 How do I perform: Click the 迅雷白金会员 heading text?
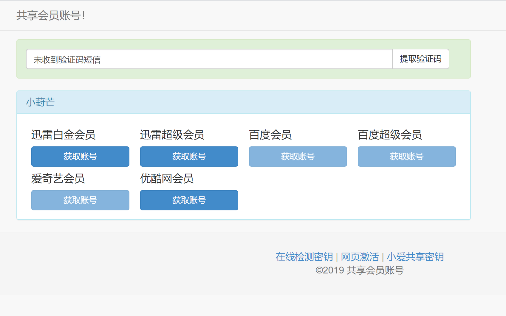tap(63, 135)
